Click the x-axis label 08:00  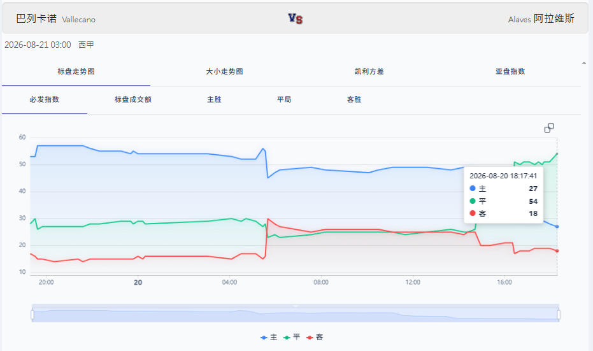[x=321, y=282]
